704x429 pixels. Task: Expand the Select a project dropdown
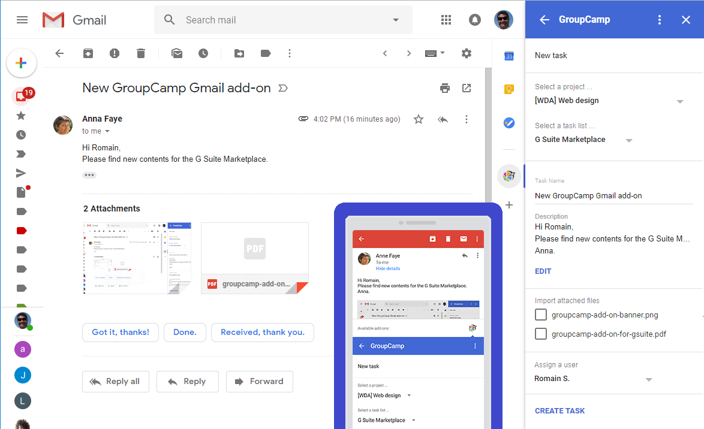tap(679, 101)
